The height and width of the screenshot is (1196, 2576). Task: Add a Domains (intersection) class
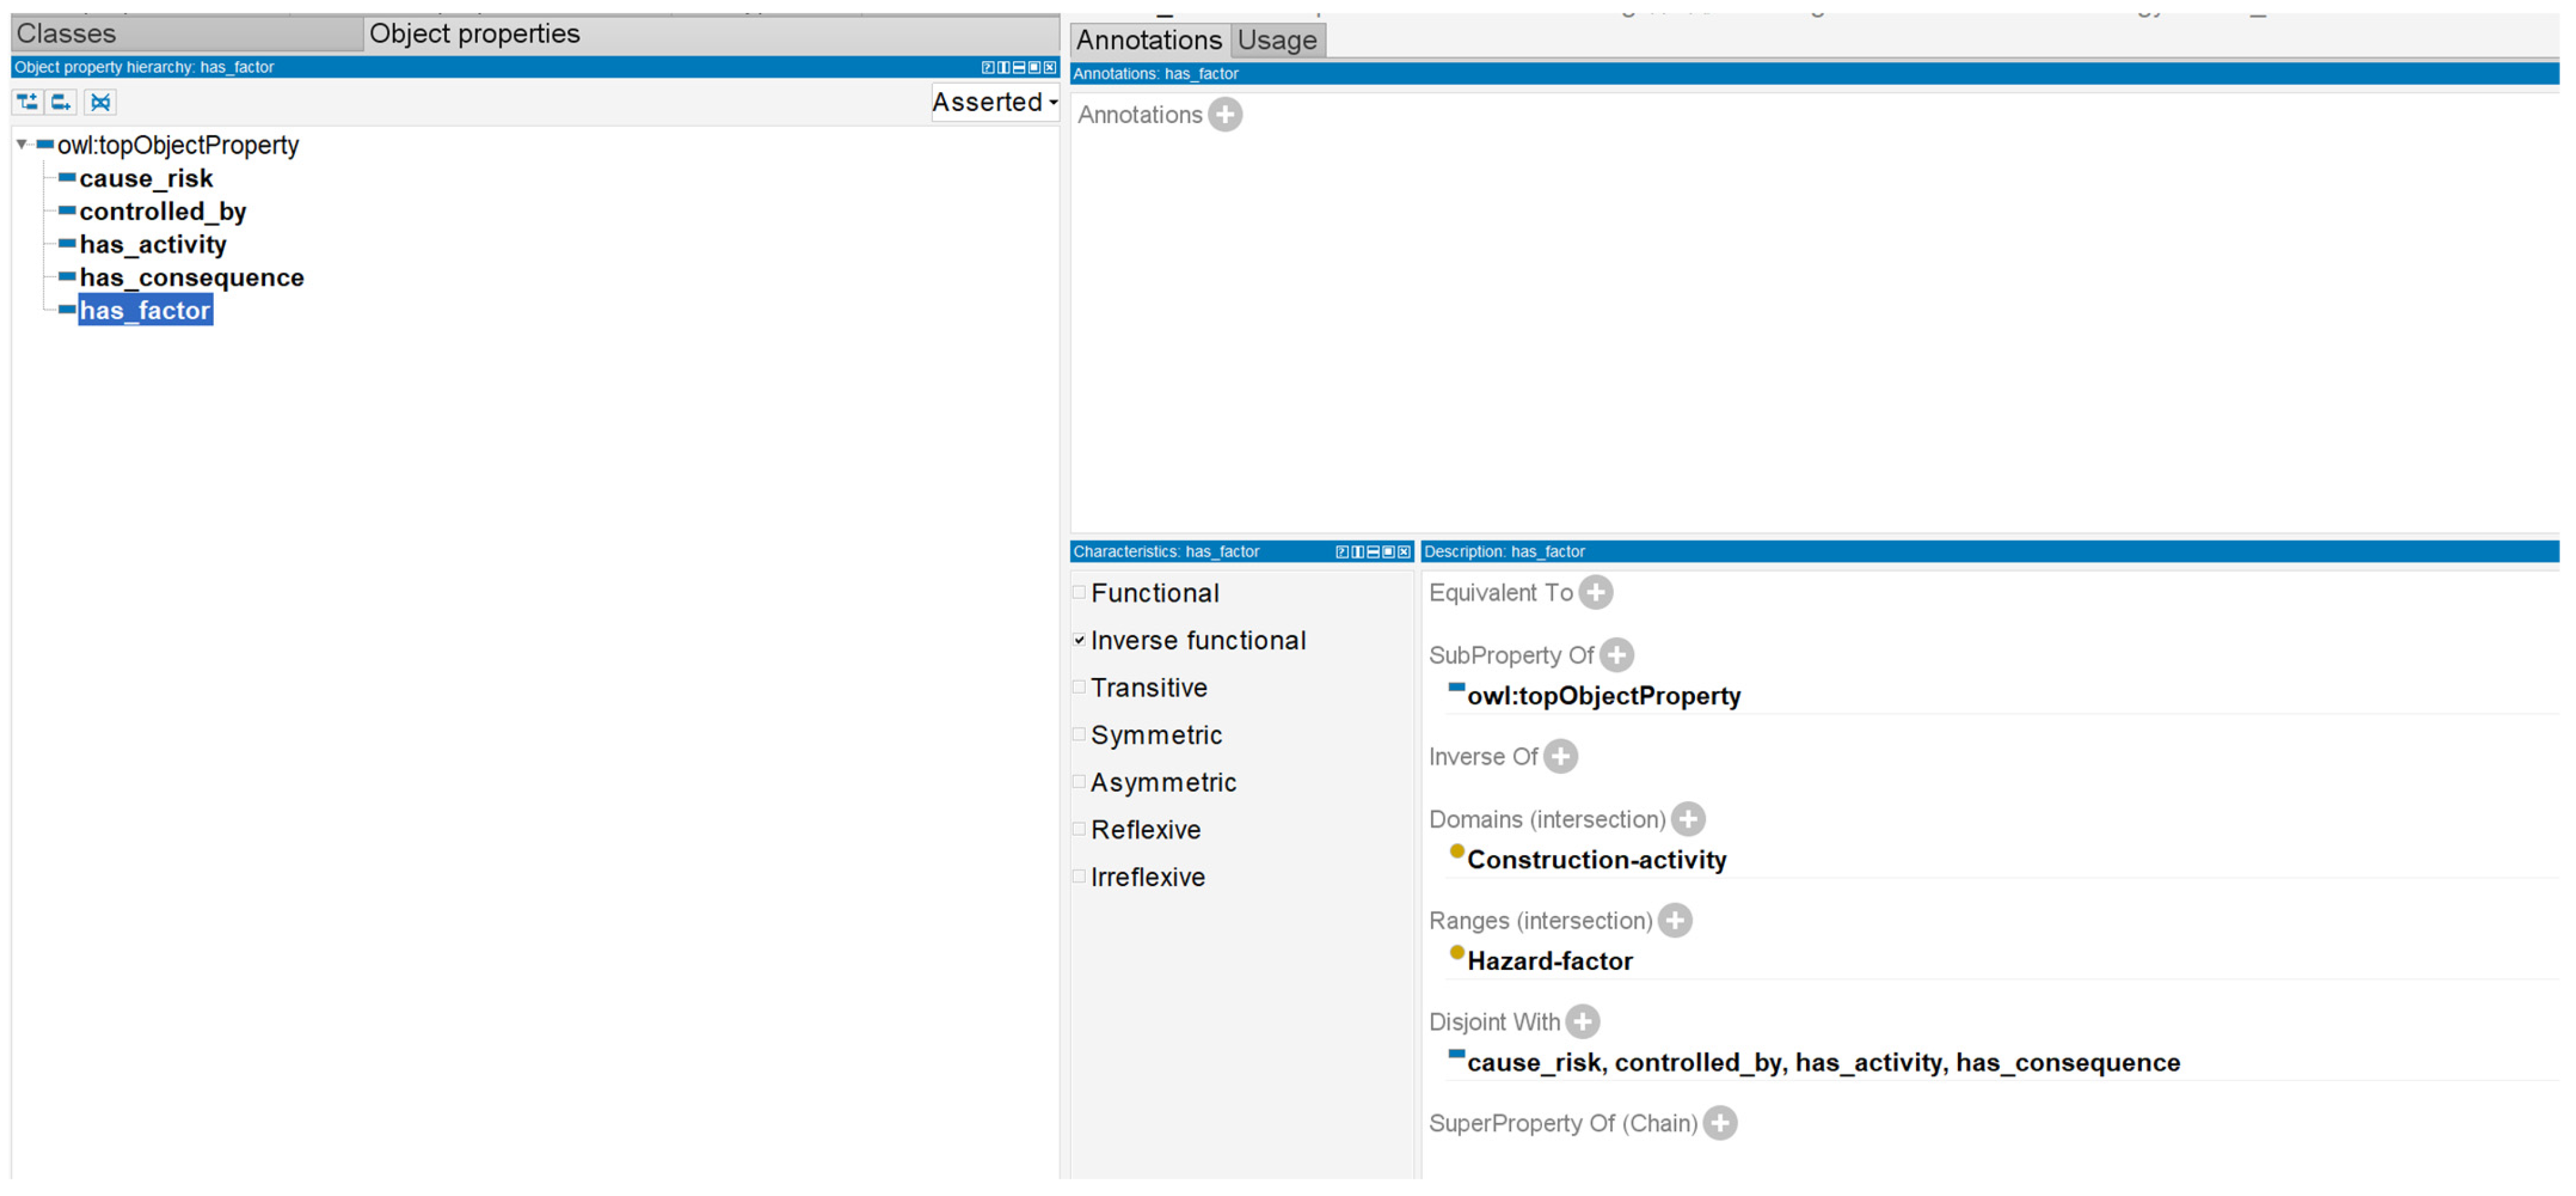(1689, 820)
